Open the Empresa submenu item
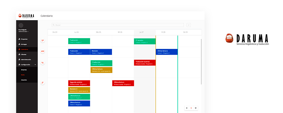Image resolution: width=283 pixels, height=113 pixels. [x=24, y=69]
